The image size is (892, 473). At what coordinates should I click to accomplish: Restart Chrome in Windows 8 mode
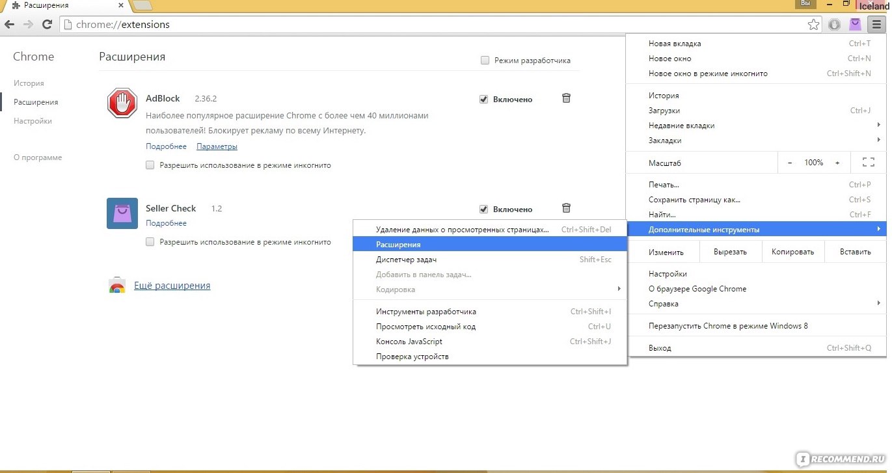pos(756,326)
